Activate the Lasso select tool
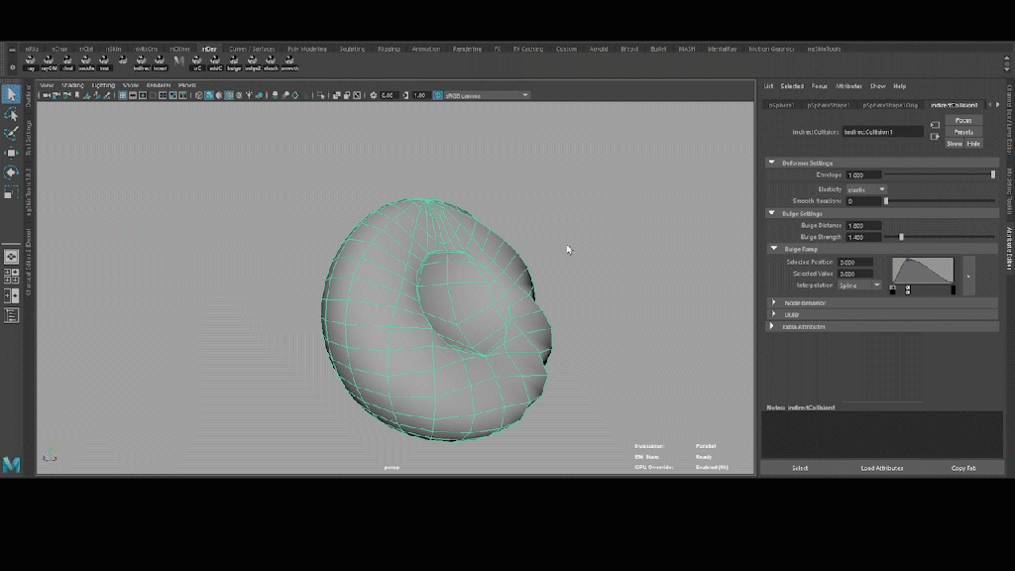The width and height of the screenshot is (1015, 571). pyautogui.click(x=11, y=114)
